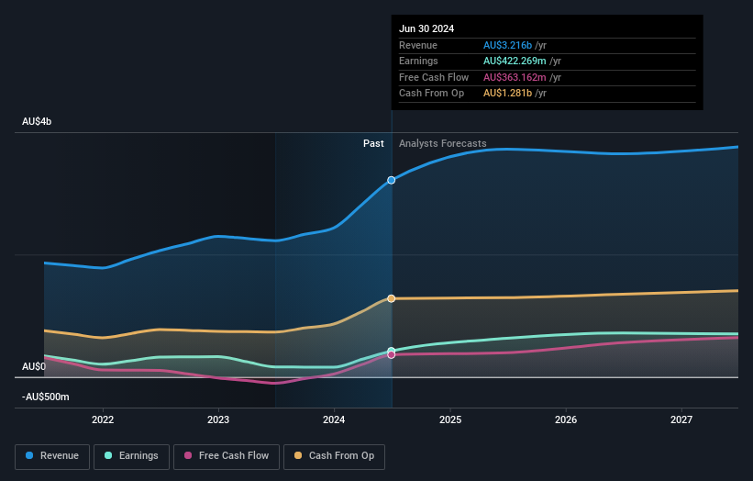Click the Jun 30 2024 tooltip date
This screenshot has width=753, height=481.
tap(426, 28)
